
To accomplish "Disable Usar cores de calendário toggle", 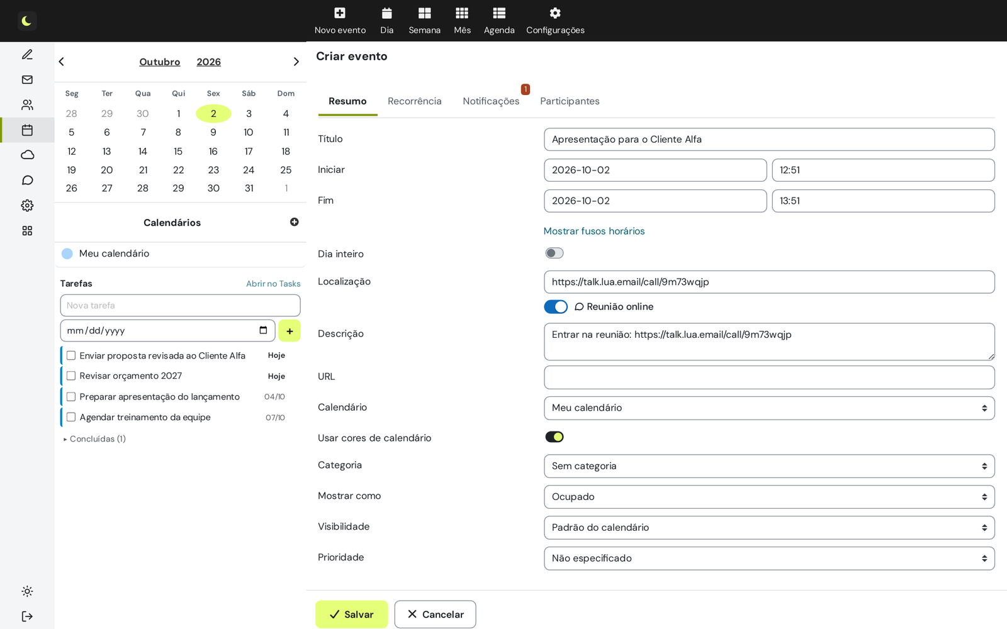I will (x=554, y=437).
